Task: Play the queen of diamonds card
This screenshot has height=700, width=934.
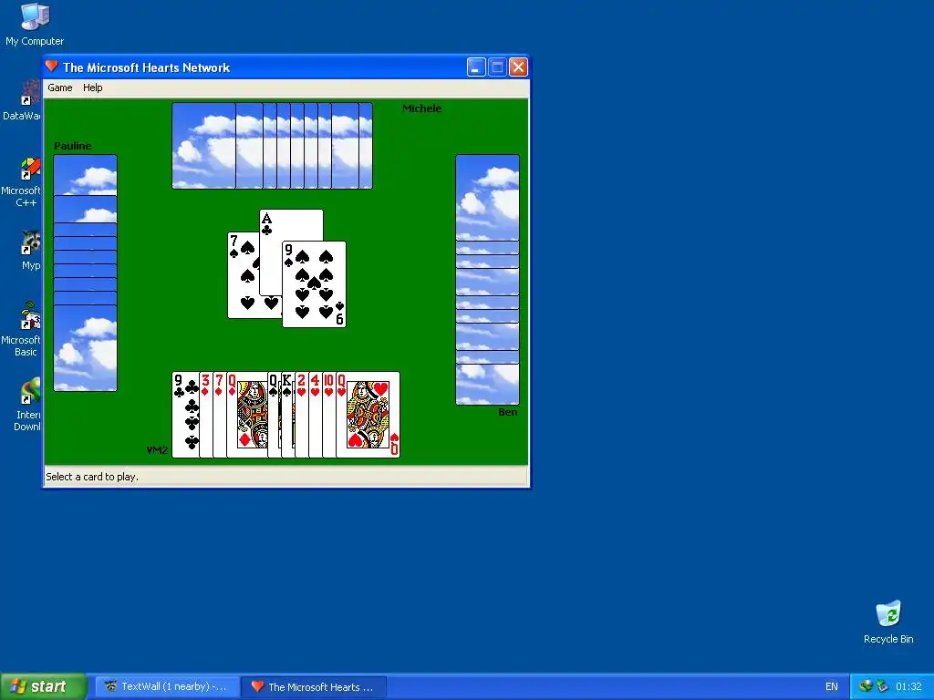Action: 247,415
